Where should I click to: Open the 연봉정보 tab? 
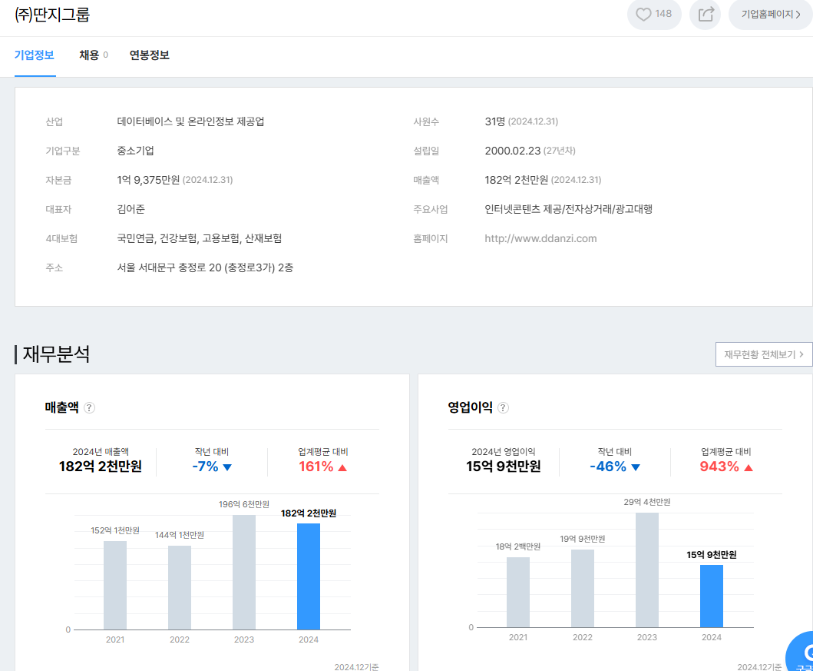coord(149,55)
